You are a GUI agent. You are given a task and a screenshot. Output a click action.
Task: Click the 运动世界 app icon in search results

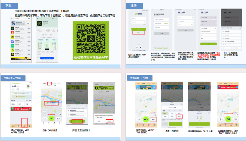point(13,28)
